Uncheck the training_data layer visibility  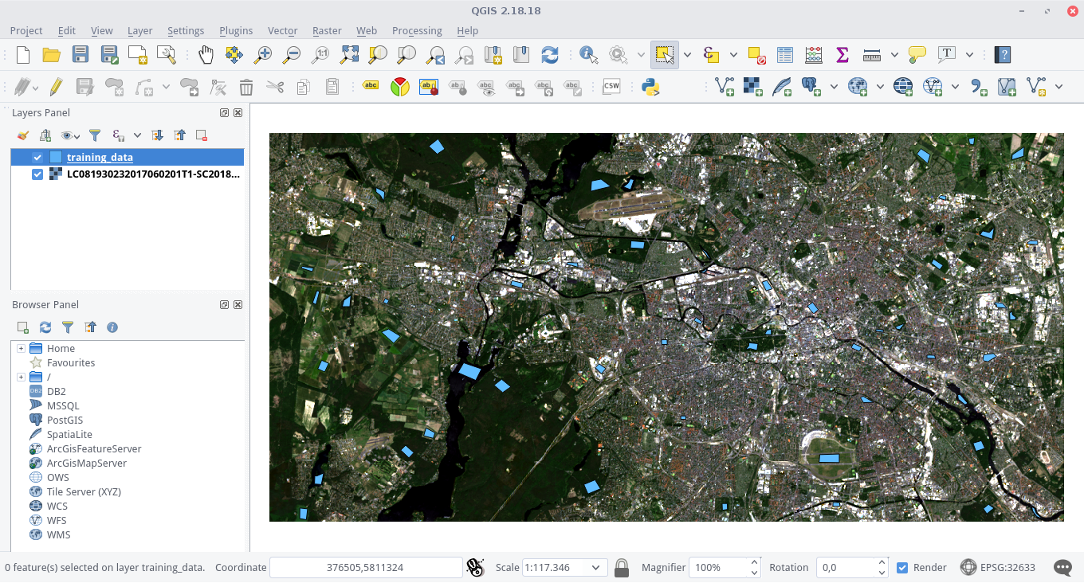37,158
